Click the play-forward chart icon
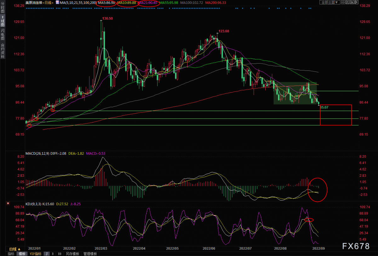The width and height of the screenshot is (378, 256). click(352, 2)
